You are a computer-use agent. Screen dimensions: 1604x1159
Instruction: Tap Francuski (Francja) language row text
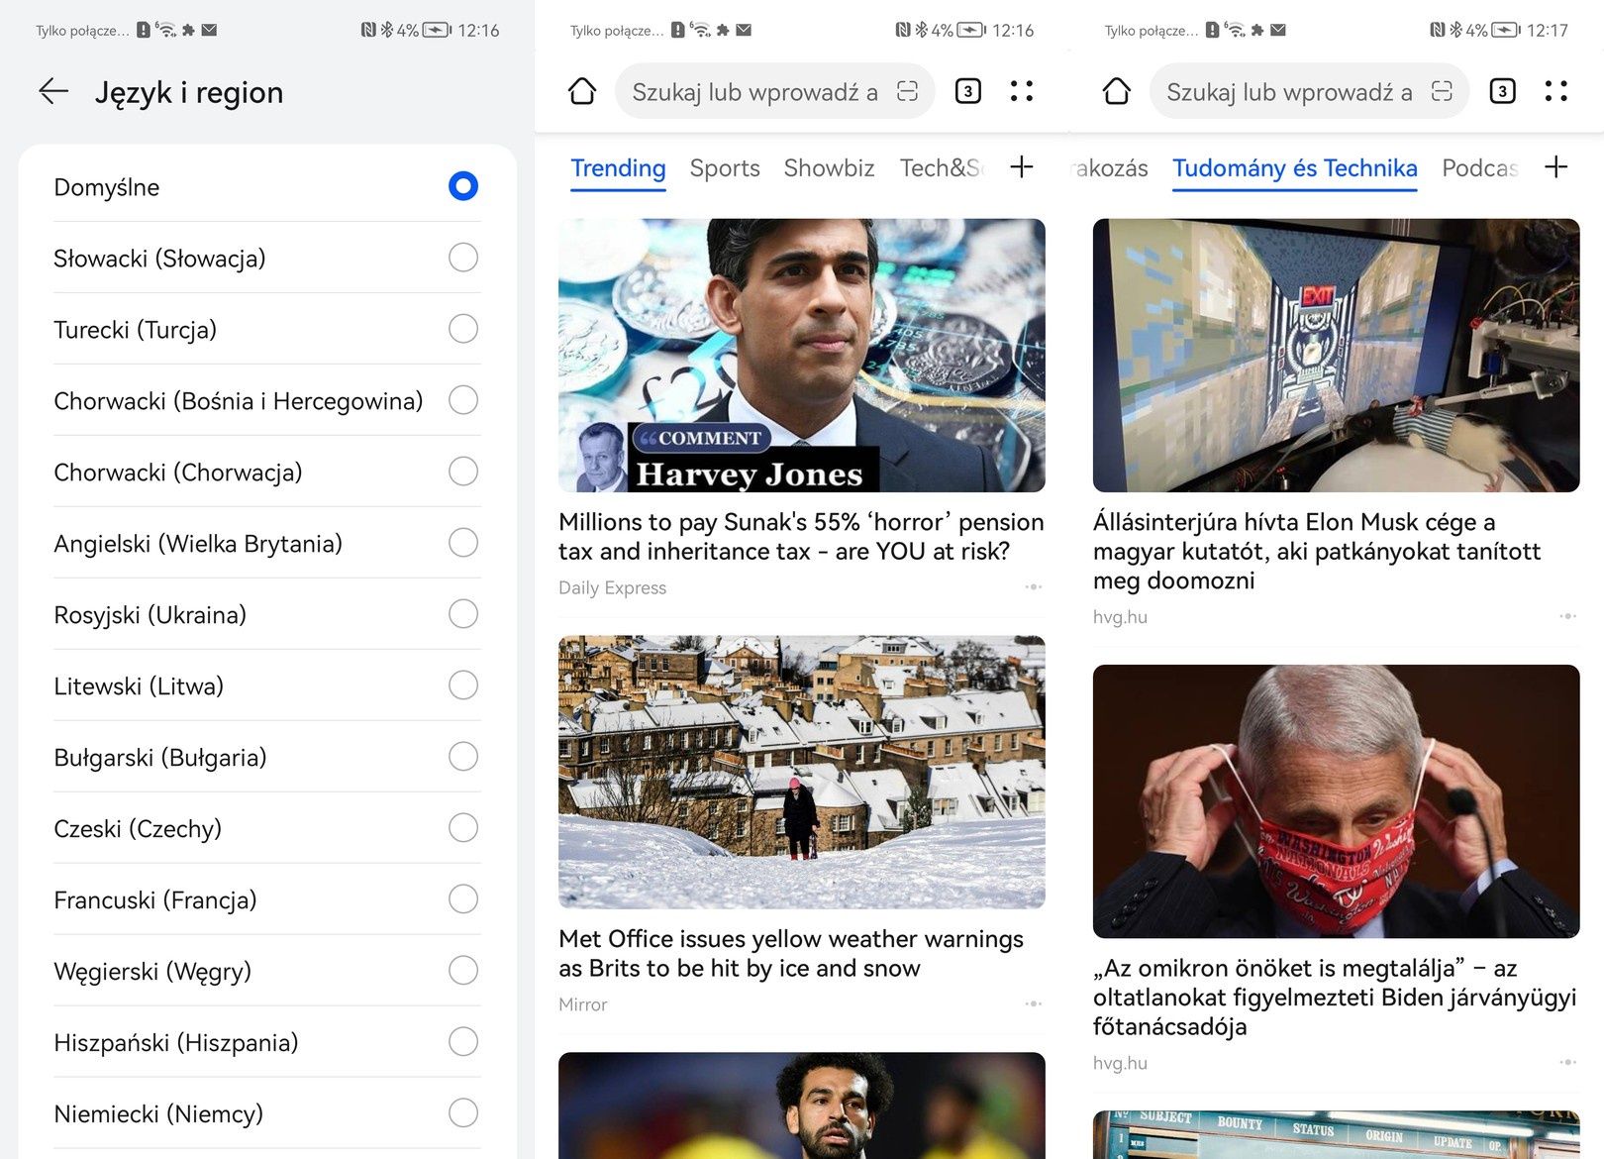155,899
